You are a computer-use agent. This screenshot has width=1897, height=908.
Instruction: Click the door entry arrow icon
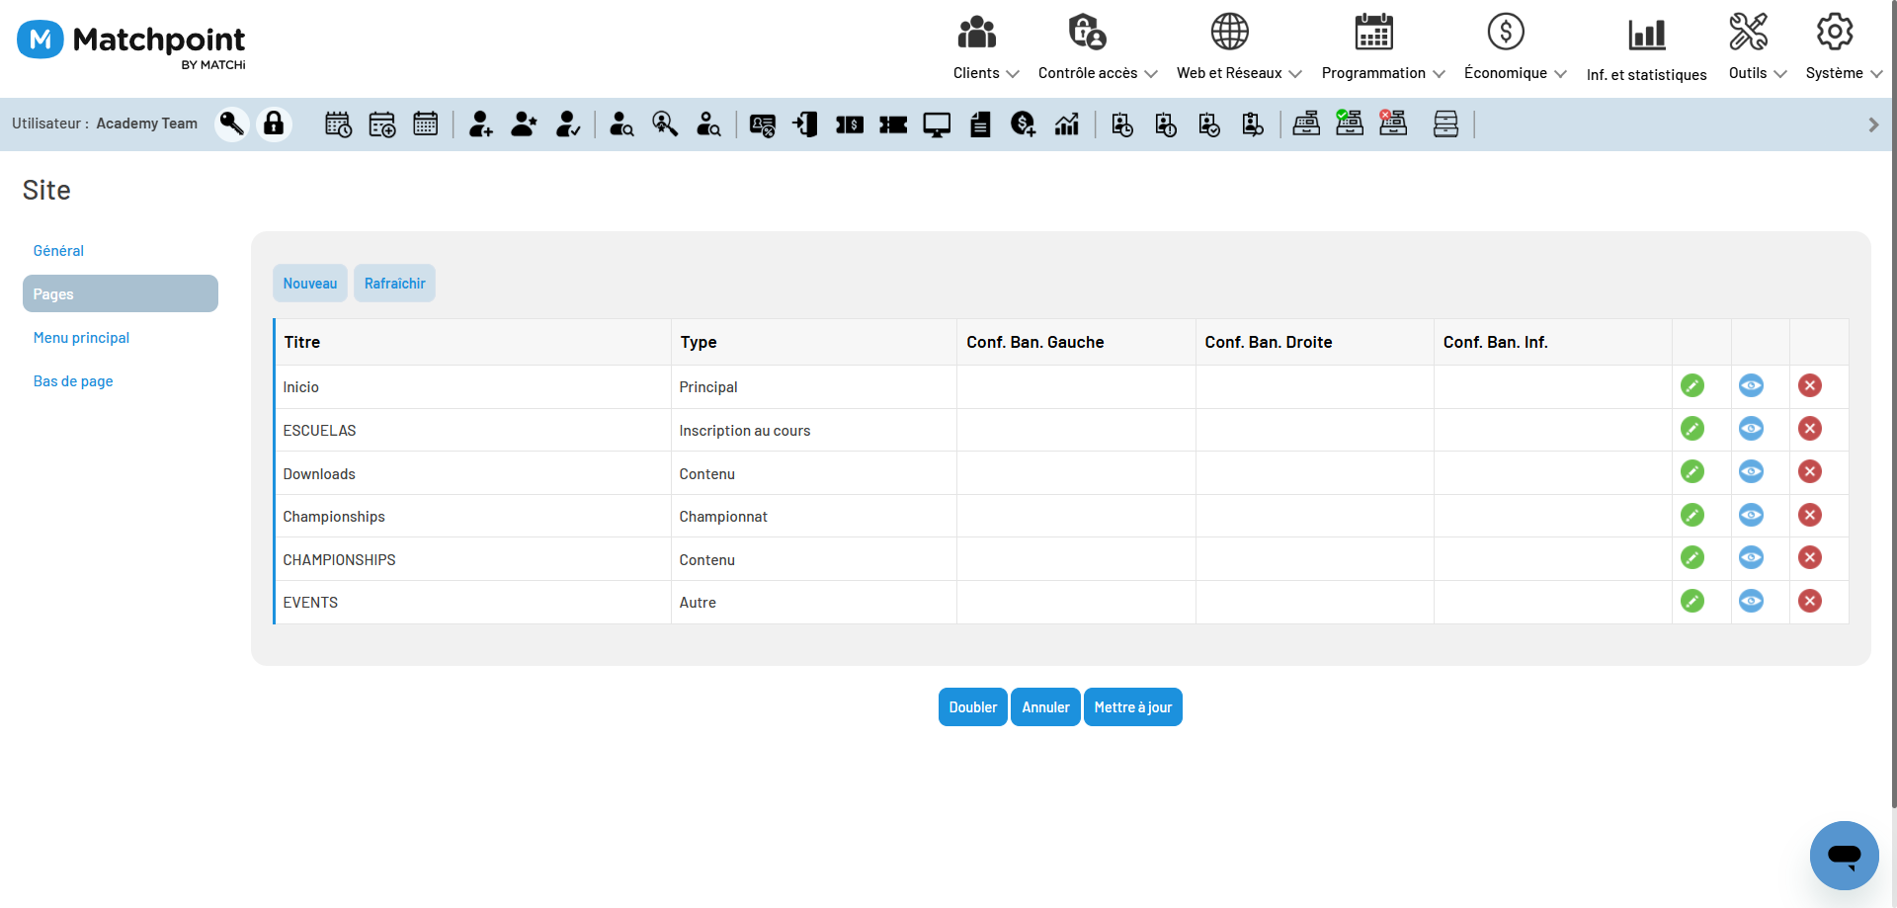click(805, 124)
